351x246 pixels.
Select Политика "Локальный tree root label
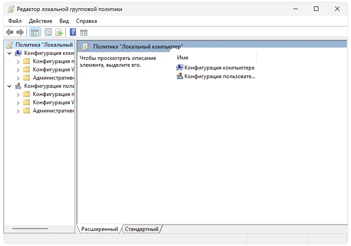pos(44,45)
